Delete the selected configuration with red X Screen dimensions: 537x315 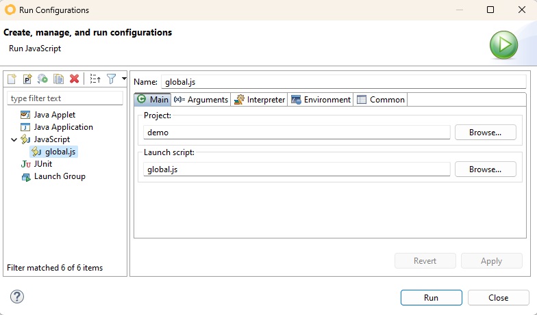click(x=74, y=79)
